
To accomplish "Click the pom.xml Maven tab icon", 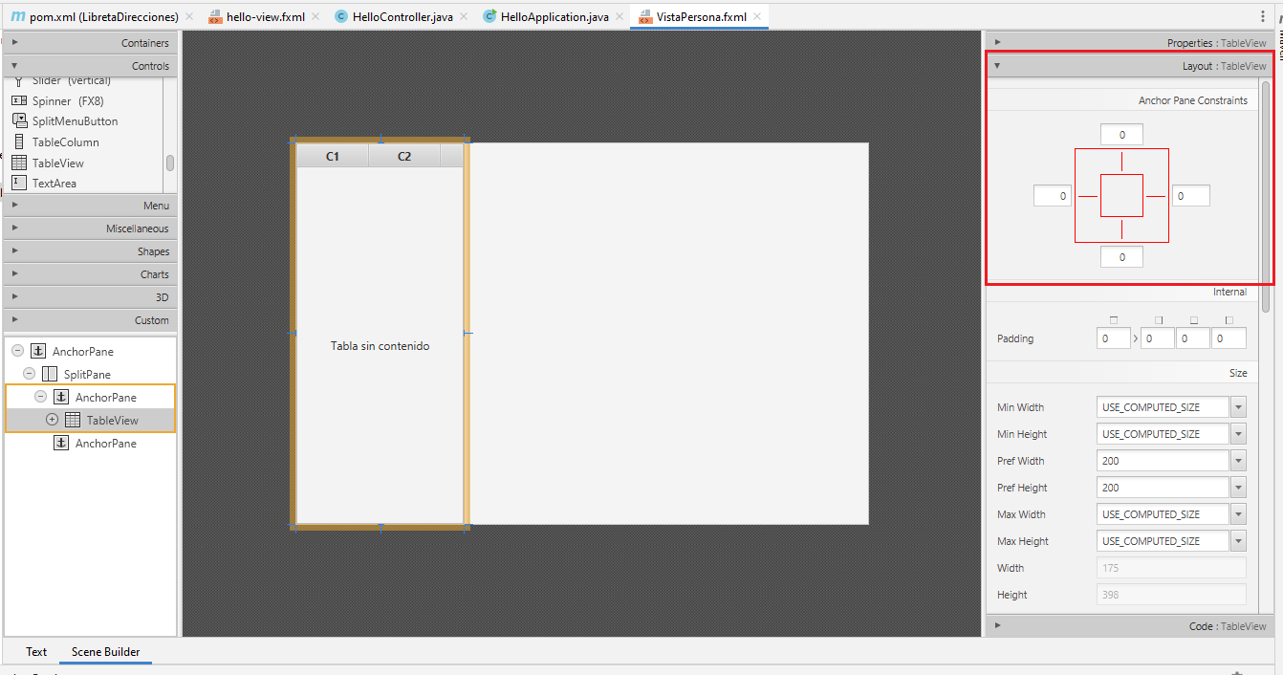I will (x=17, y=16).
